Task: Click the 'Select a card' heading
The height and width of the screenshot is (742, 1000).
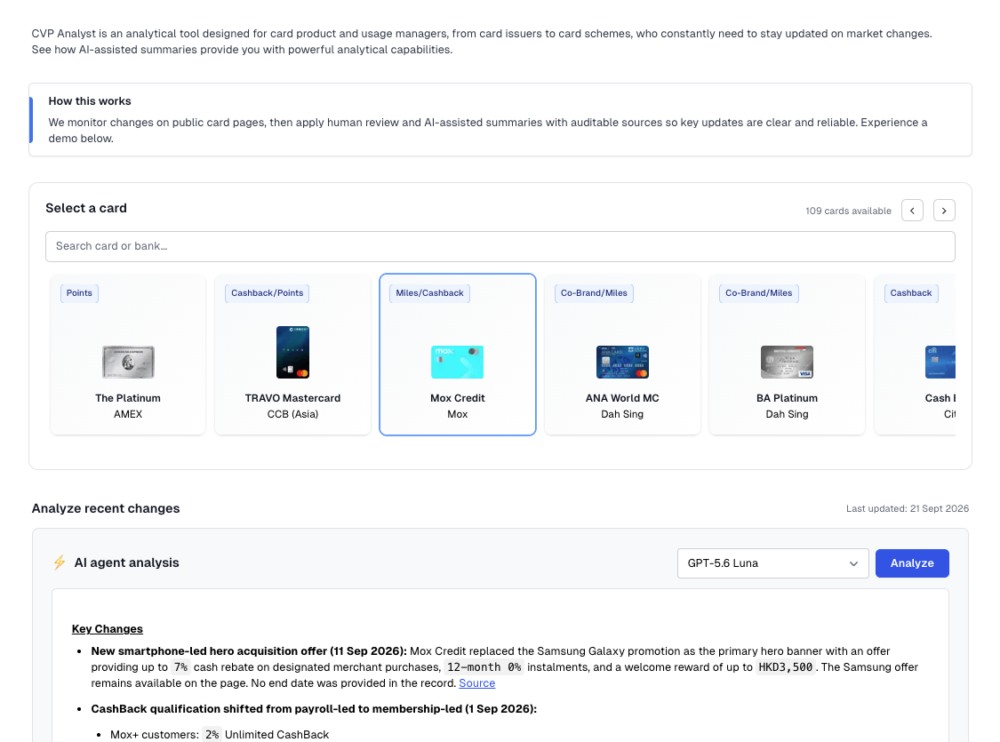Action: pyautogui.click(x=86, y=208)
